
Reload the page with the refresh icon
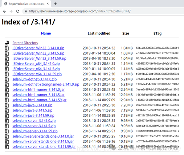(x=18, y=11)
